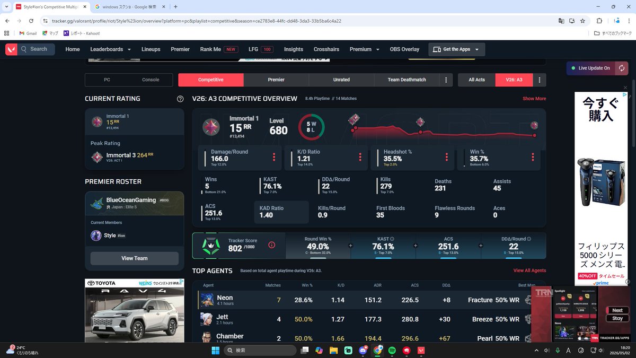The image size is (636, 358).
Task: Click plus icon after Round Win %
Action: pos(350,246)
